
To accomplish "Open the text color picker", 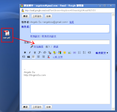I will pyautogui.click(x=50, y=53).
